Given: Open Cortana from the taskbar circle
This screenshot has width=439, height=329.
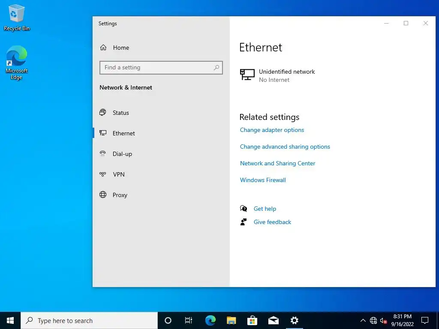Looking at the screenshot, I should (168, 320).
